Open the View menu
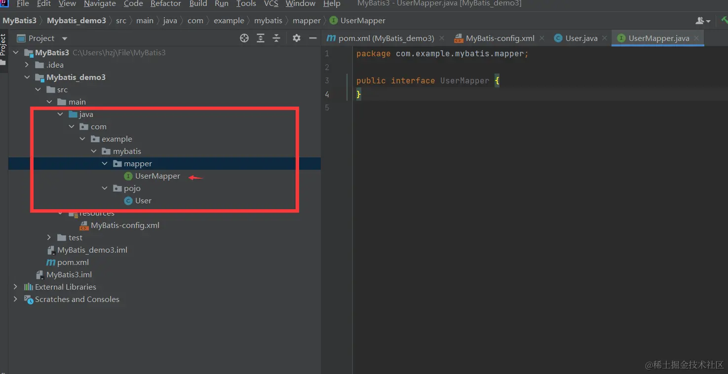Image resolution: width=728 pixels, height=374 pixels. coord(67,3)
